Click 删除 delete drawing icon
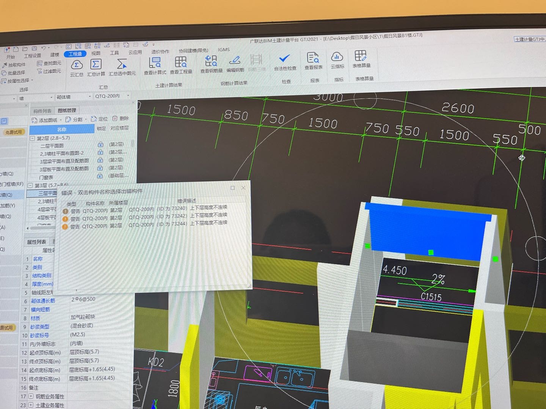546x409 pixels. click(x=120, y=119)
